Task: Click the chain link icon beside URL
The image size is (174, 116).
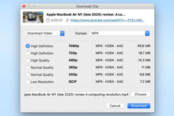Action: 67,20
